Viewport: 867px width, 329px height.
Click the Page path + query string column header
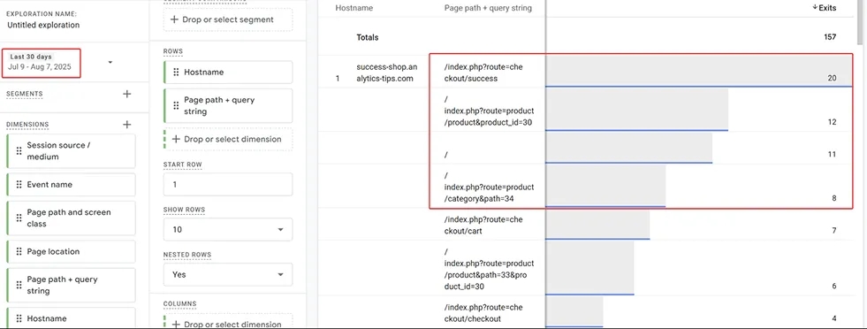(488, 8)
